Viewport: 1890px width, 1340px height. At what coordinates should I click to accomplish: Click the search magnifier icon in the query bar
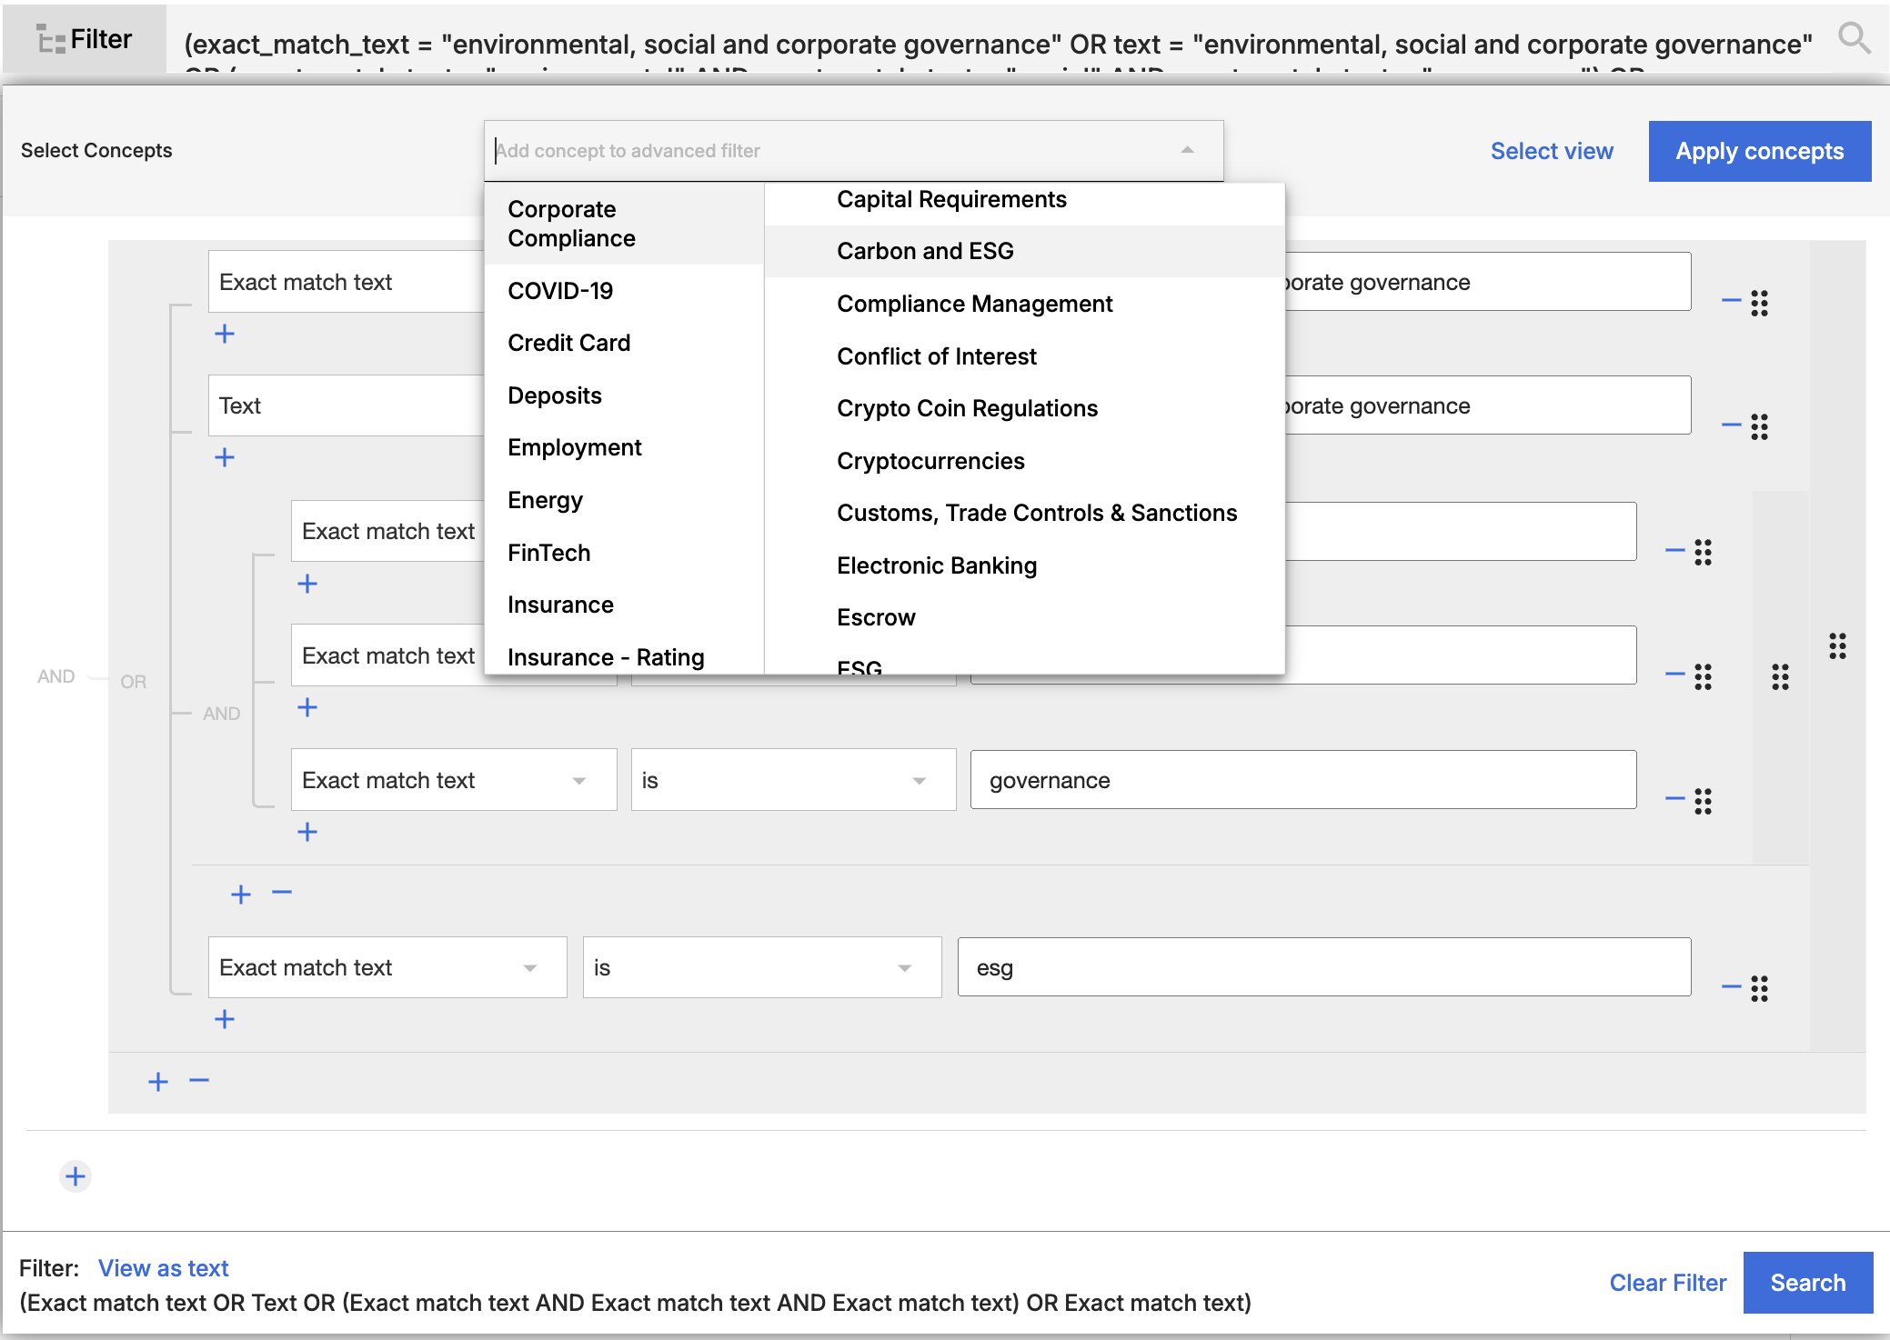pos(1854,38)
